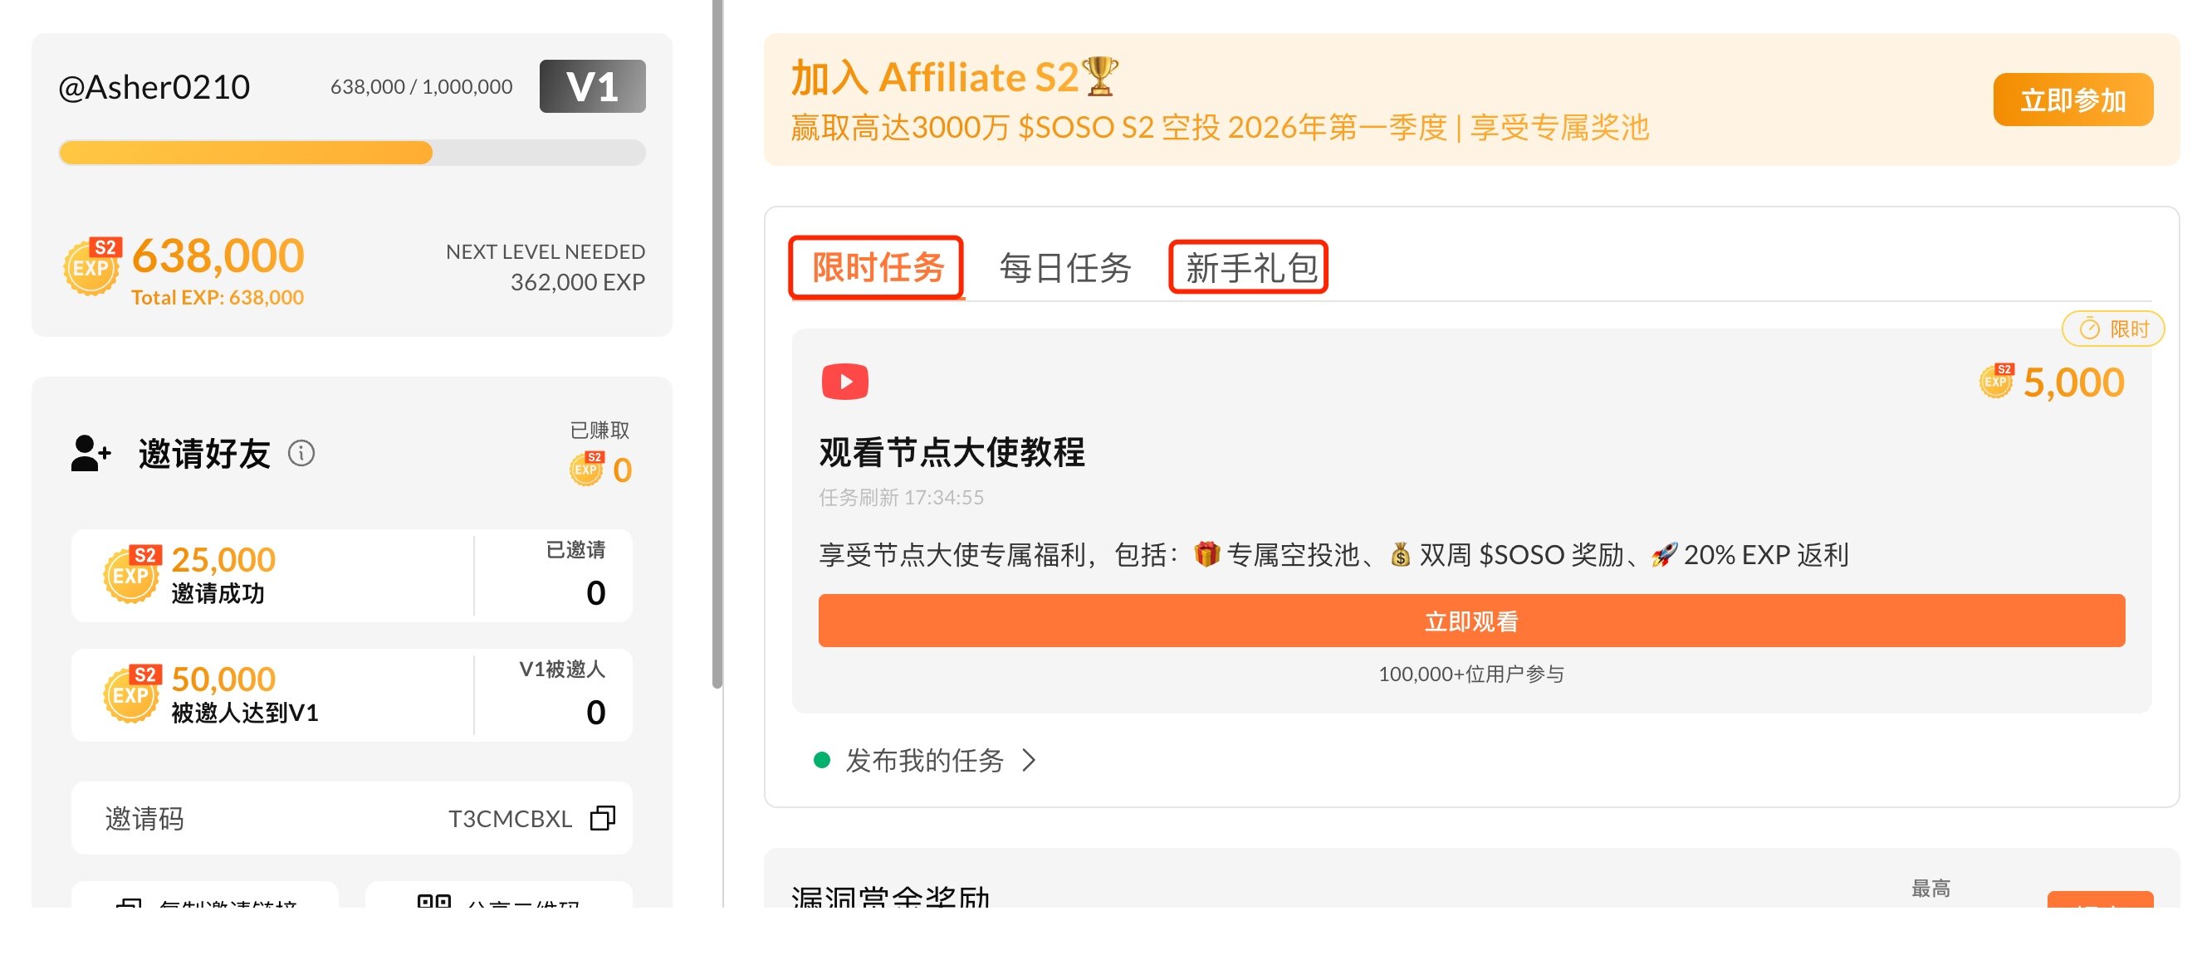Viewport: 2197px width, 974px height.
Task: Click the left panel vertical scrollbar
Action: coord(717,341)
